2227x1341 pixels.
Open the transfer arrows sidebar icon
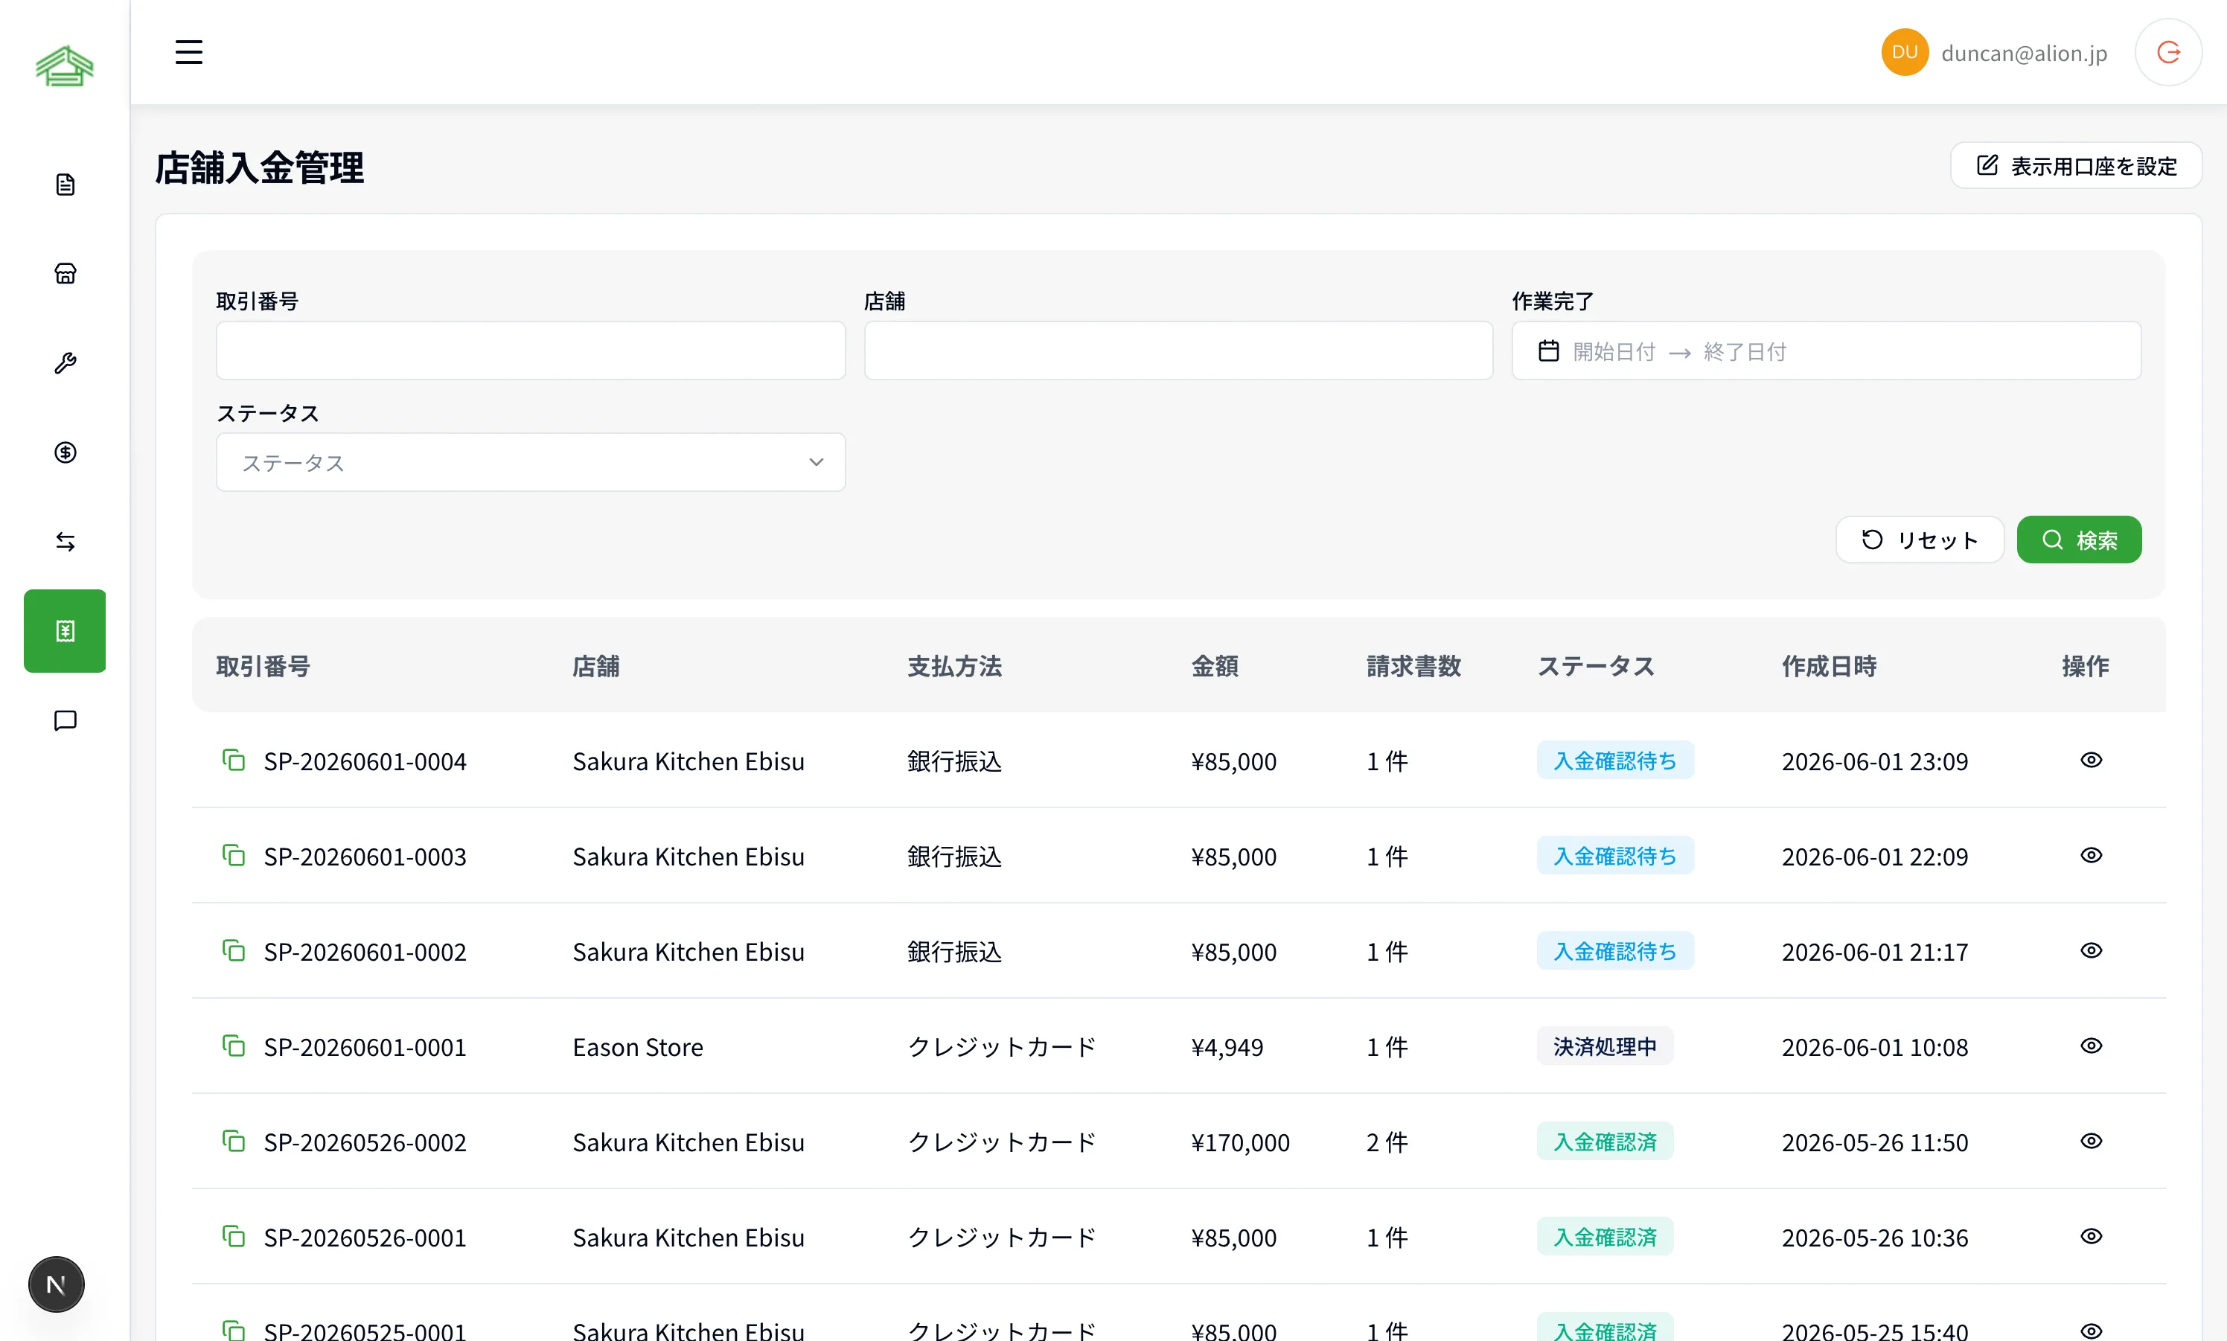[65, 541]
